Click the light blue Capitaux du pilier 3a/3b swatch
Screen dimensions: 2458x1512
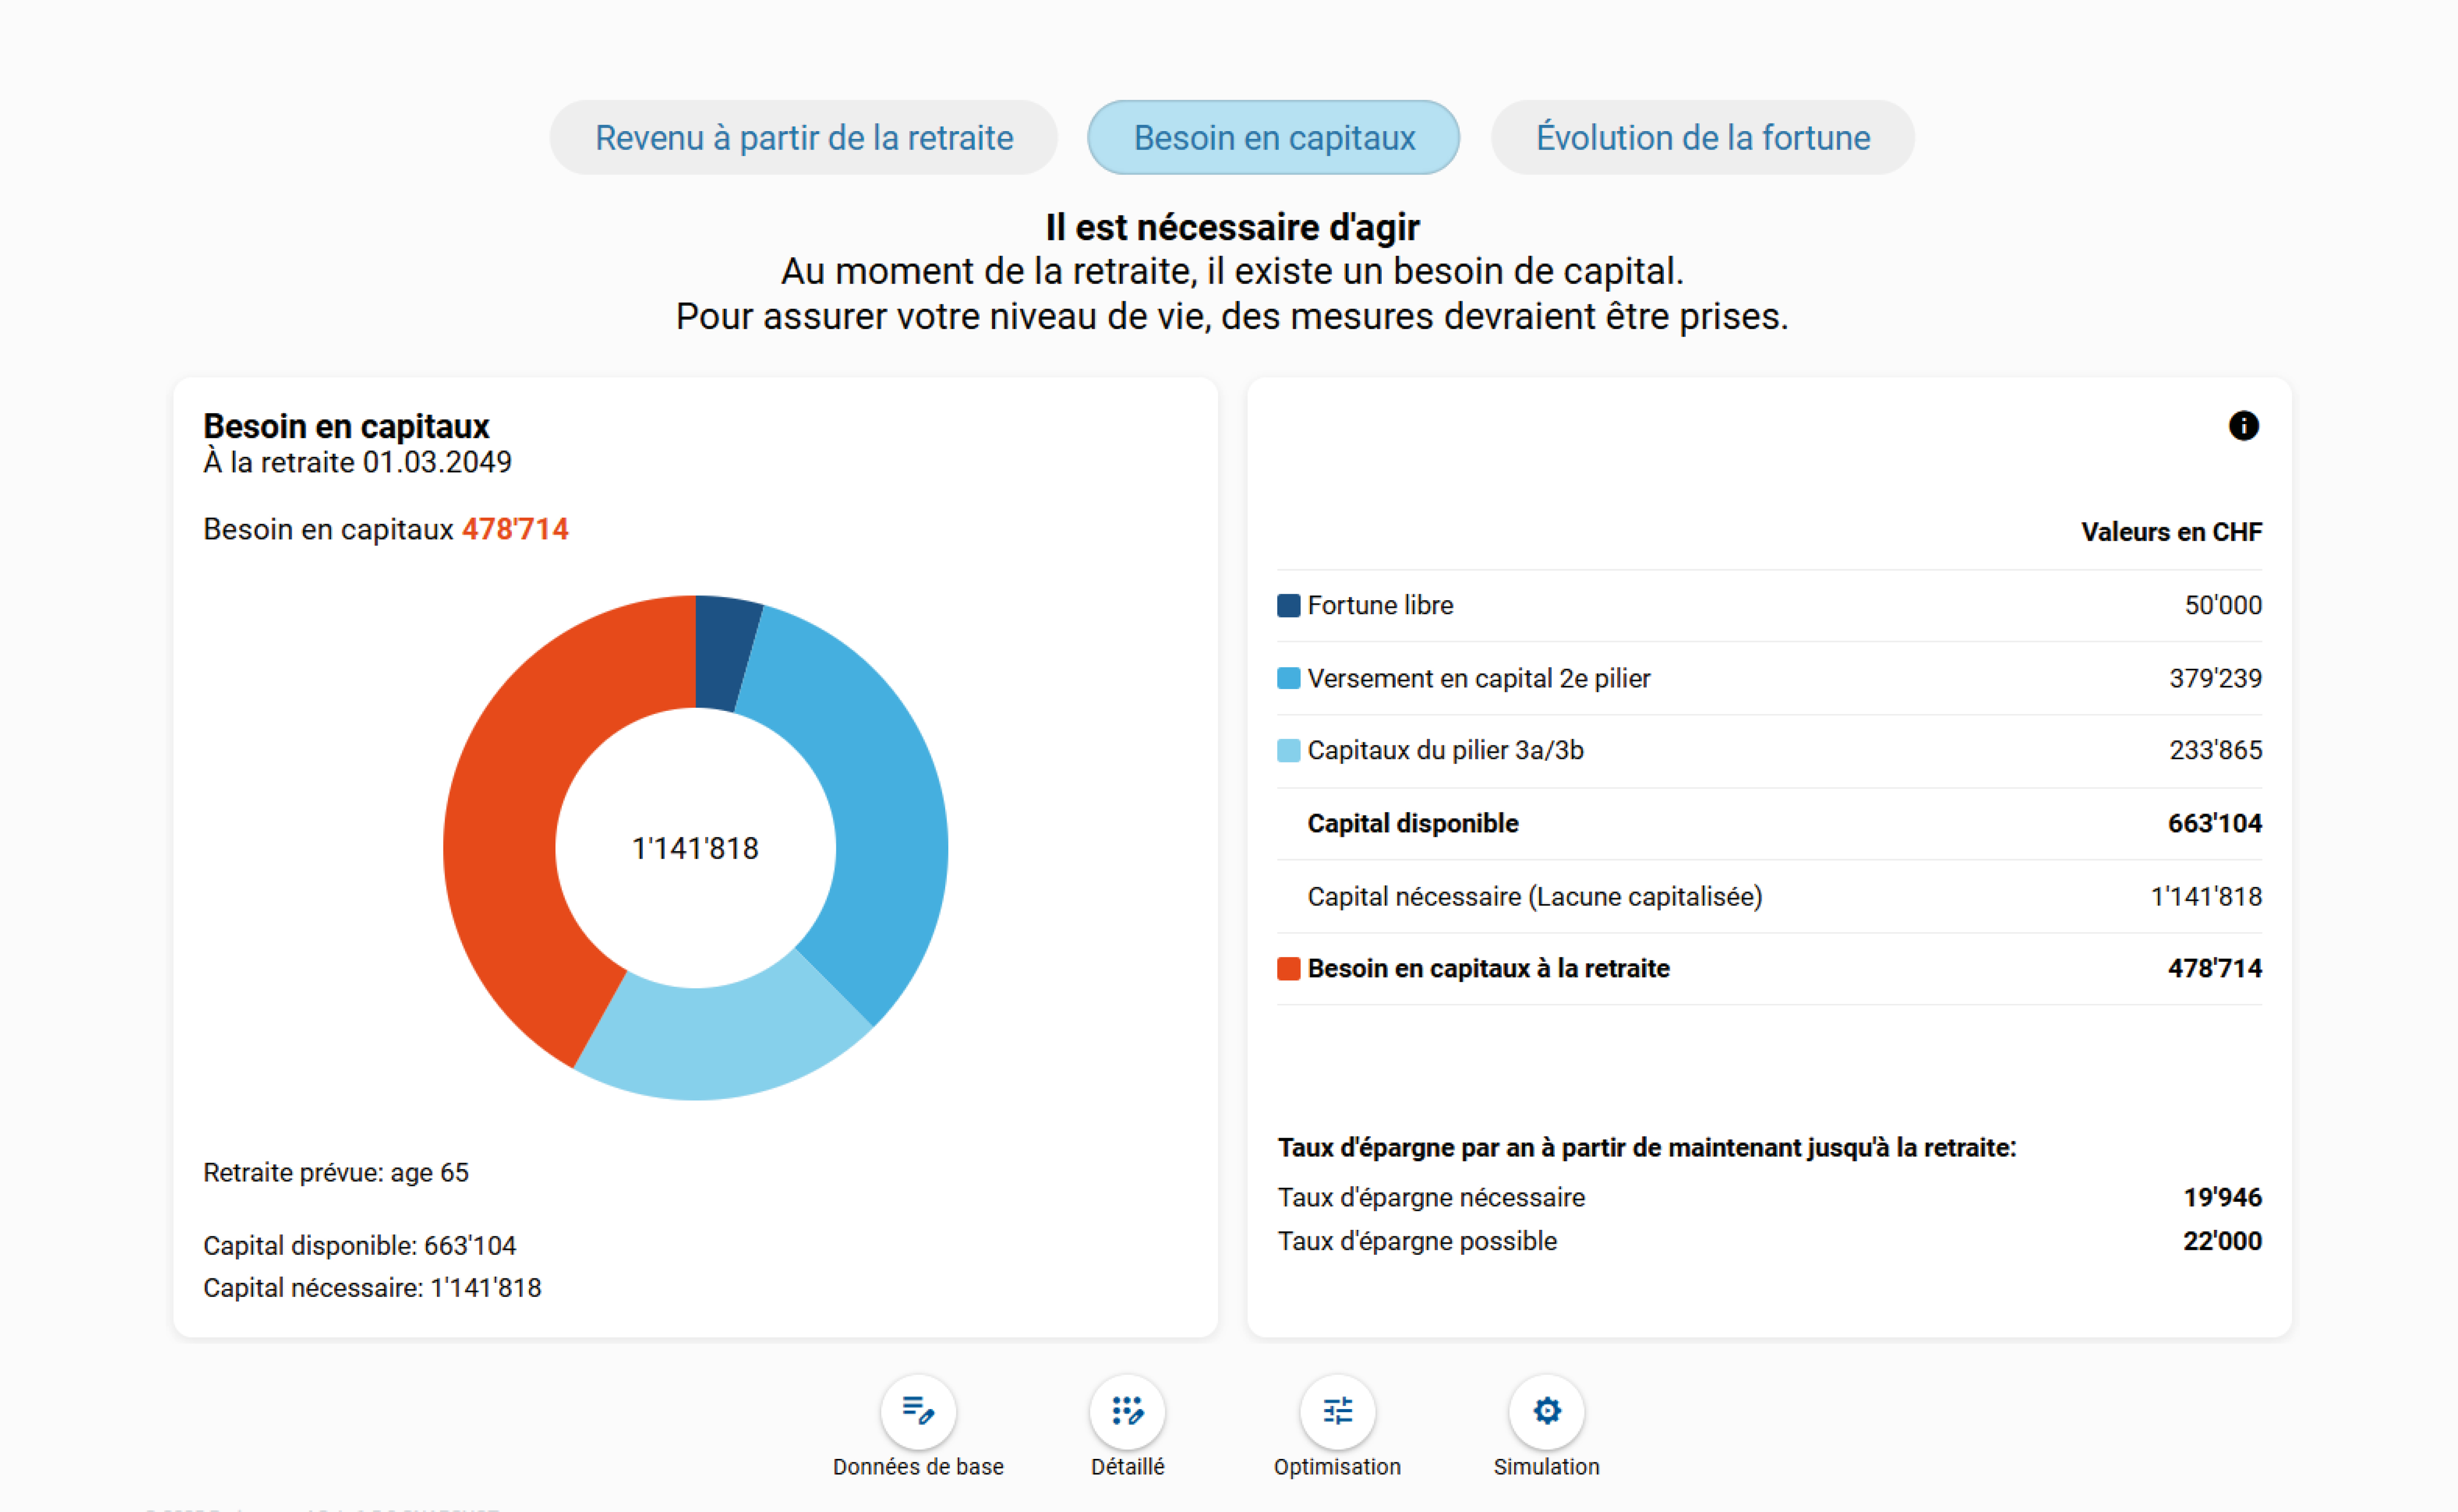[1289, 751]
